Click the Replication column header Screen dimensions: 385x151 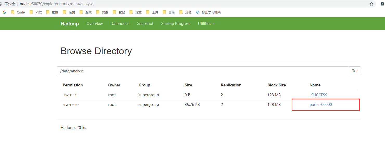tap(231, 85)
